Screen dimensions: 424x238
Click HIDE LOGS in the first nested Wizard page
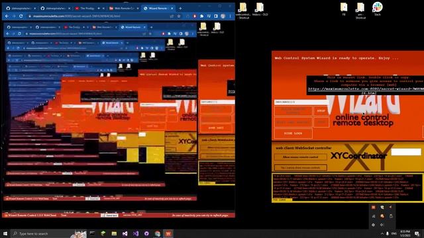tap(216, 128)
